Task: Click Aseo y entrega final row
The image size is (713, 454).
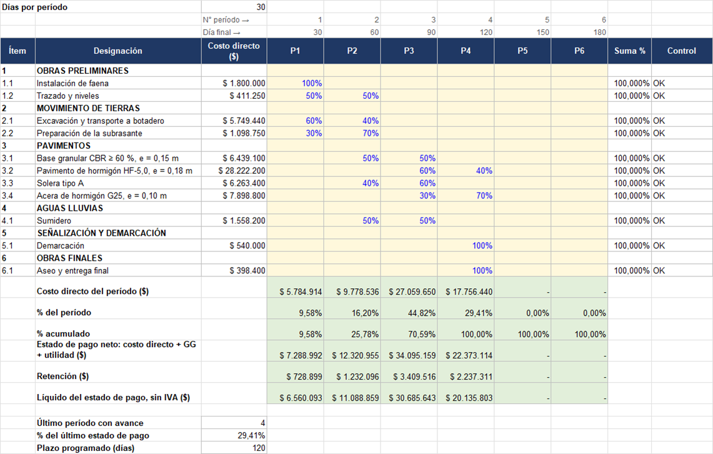Action: tap(118, 271)
